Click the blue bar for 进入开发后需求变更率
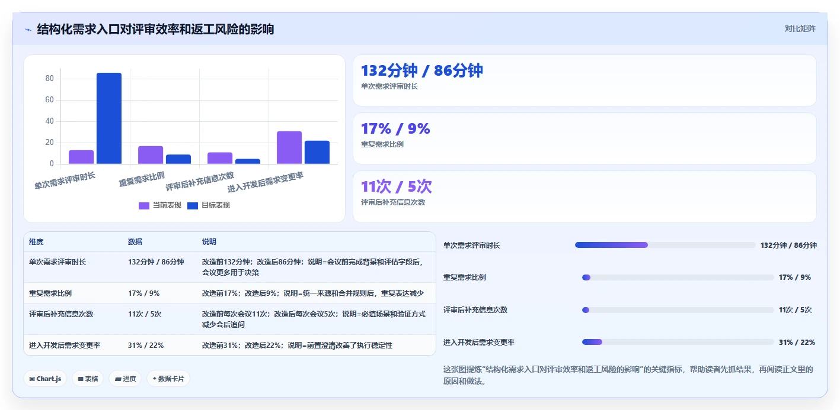Screen dimensions: 840x410 click(317, 152)
